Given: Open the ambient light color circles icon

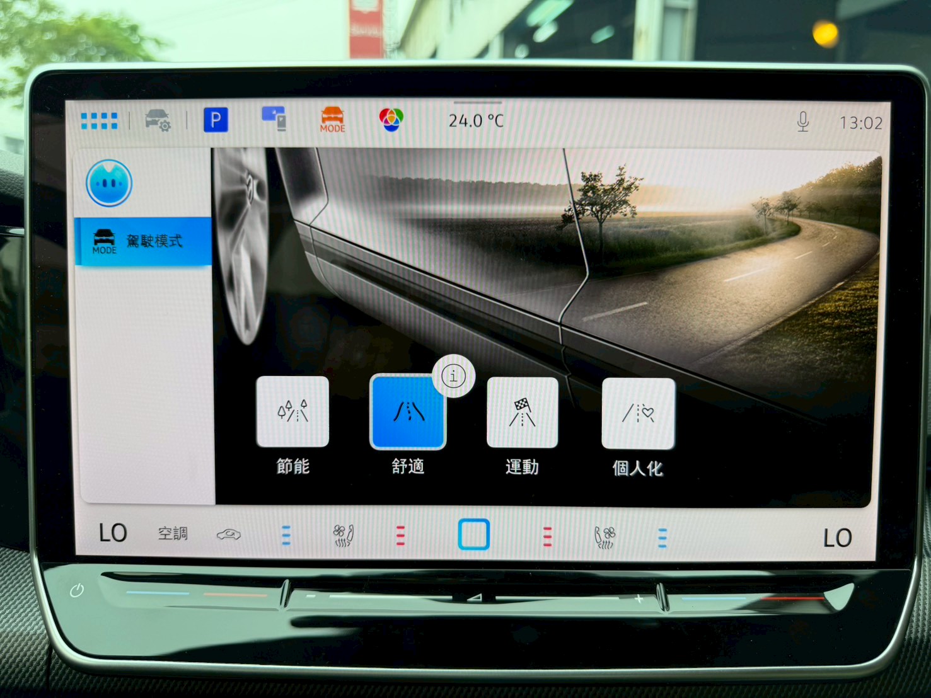Looking at the screenshot, I should click(x=391, y=119).
